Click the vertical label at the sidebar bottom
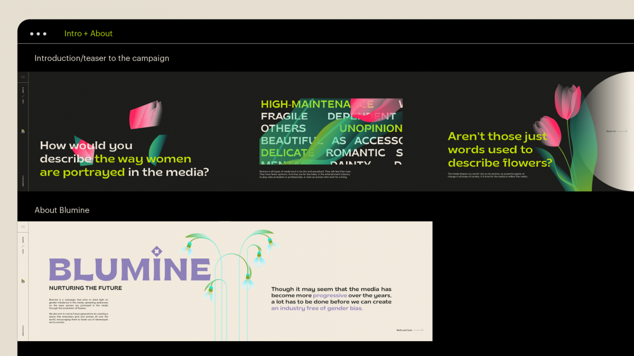634x356 pixels. [23, 182]
